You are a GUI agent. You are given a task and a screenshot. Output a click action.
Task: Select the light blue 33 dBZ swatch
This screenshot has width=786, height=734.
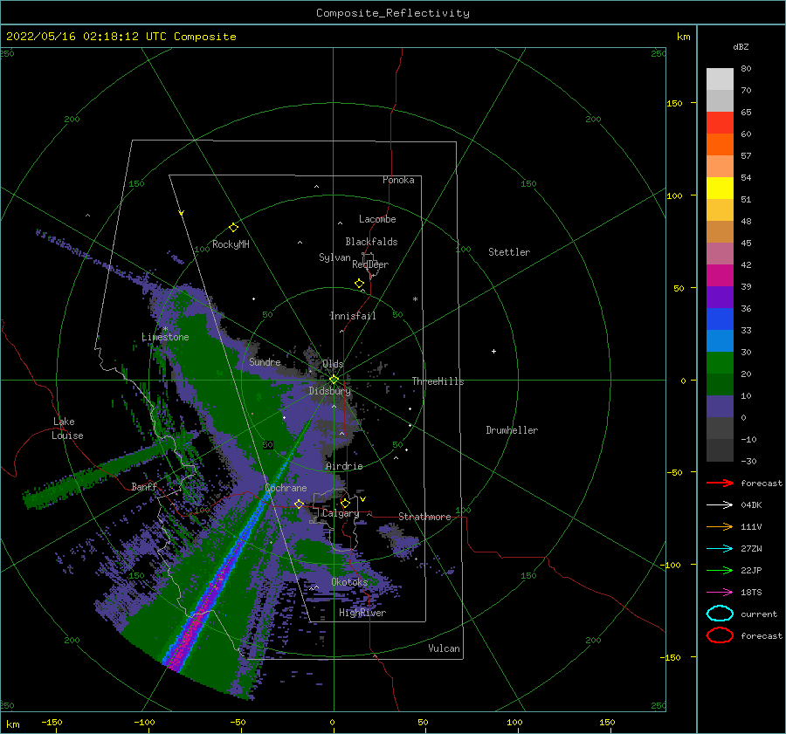pyautogui.click(x=720, y=340)
